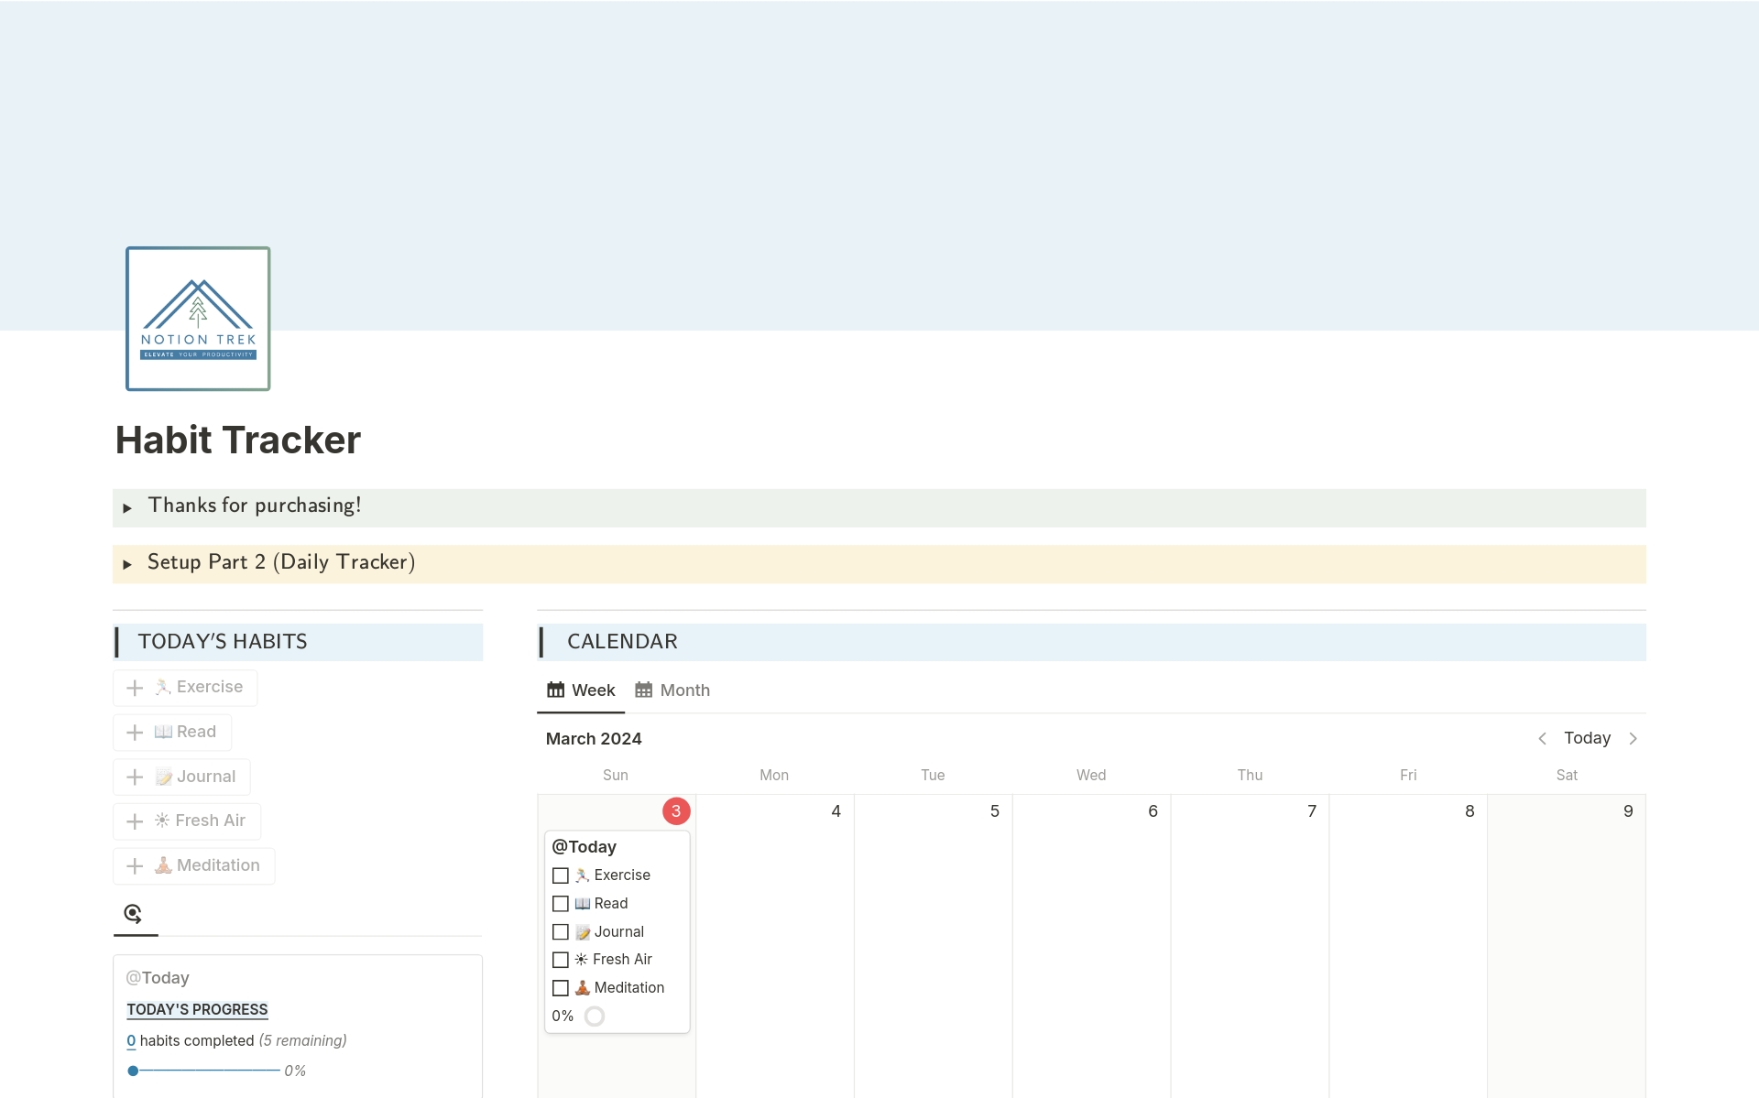Click plus icon beside Journal habit
This screenshot has width=1759, height=1098.
pos(135,777)
